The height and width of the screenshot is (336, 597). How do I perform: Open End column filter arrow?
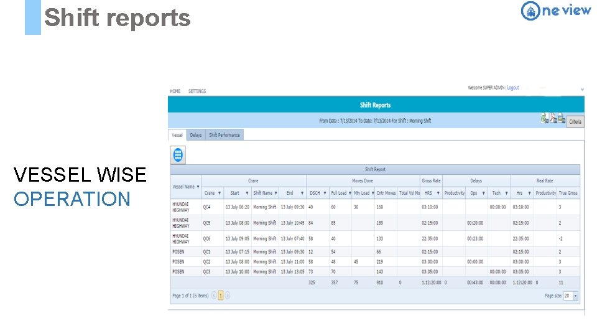[302, 193]
